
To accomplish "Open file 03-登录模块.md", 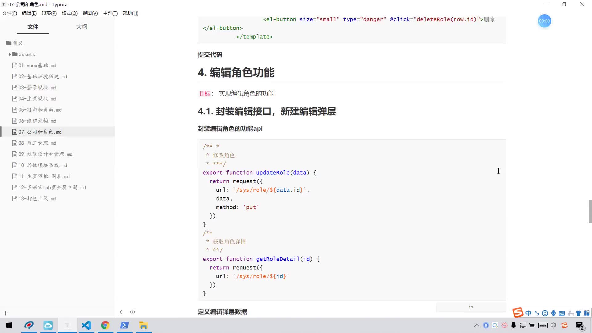I will (57, 88).
